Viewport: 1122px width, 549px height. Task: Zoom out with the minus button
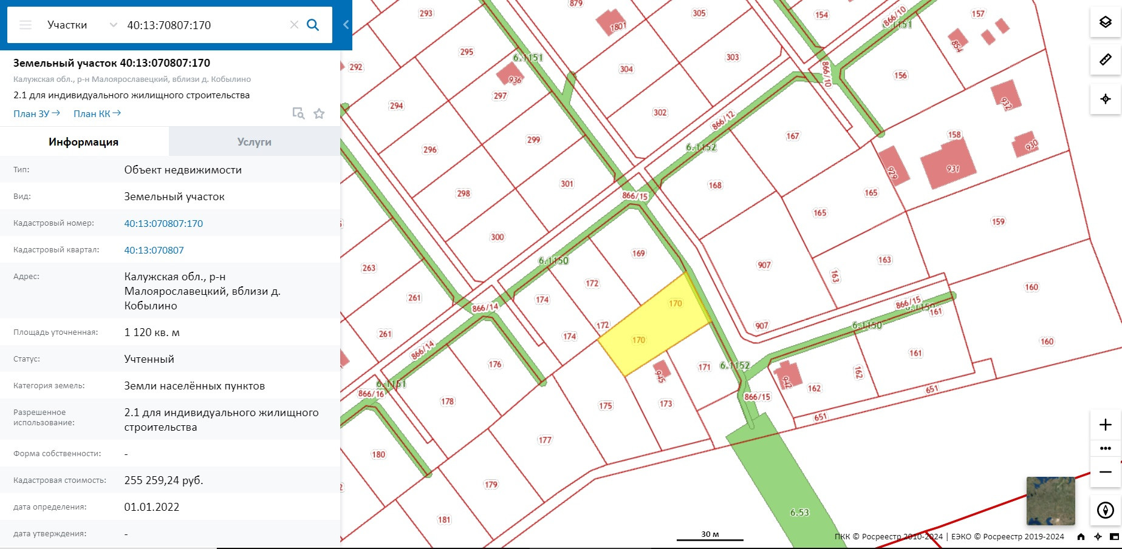tap(1106, 472)
